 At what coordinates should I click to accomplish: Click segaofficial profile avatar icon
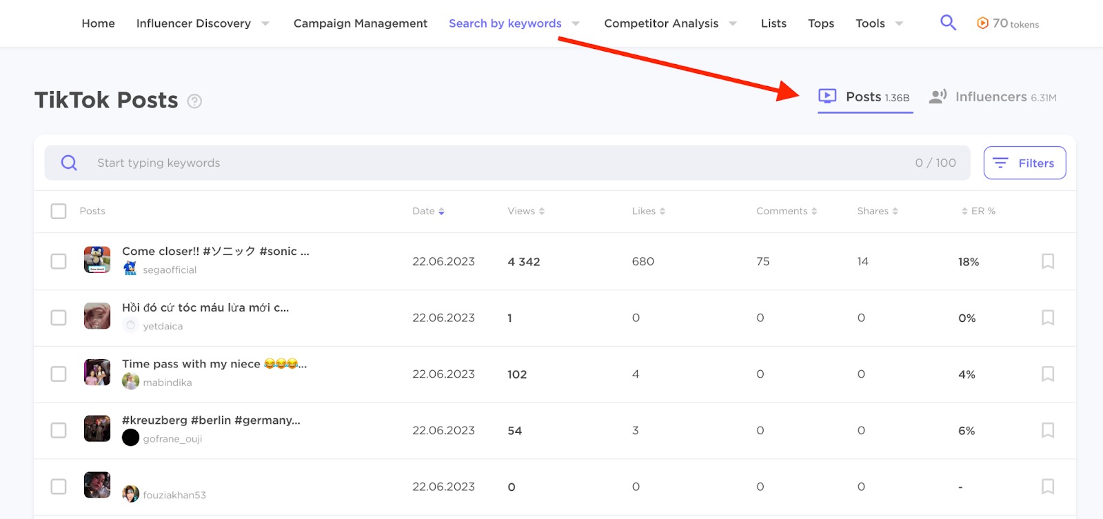tap(130, 269)
